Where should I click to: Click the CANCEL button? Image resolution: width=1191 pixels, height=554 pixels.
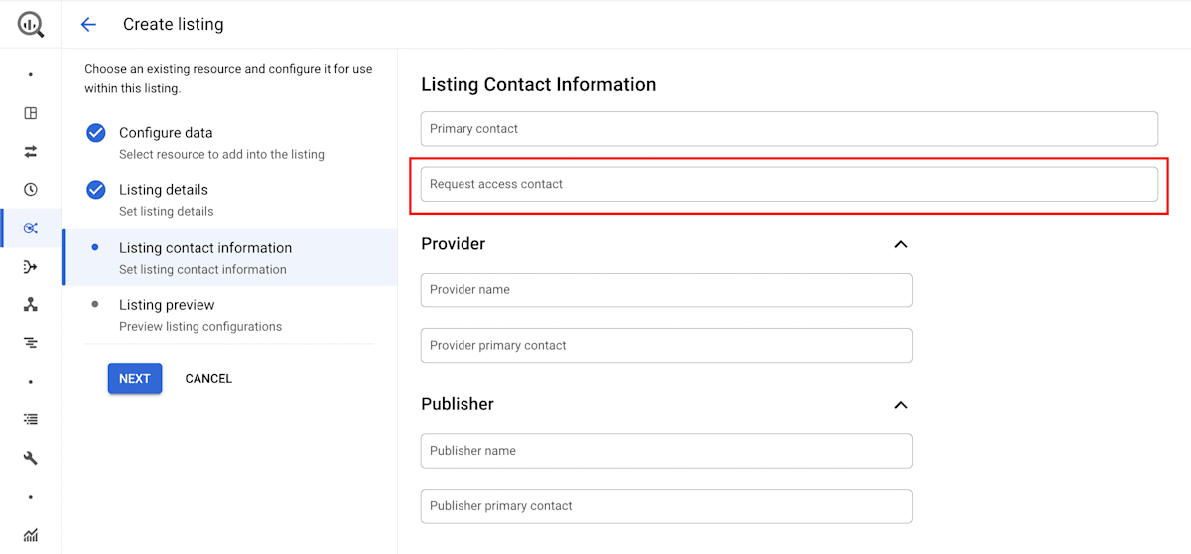tap(208, 378)
